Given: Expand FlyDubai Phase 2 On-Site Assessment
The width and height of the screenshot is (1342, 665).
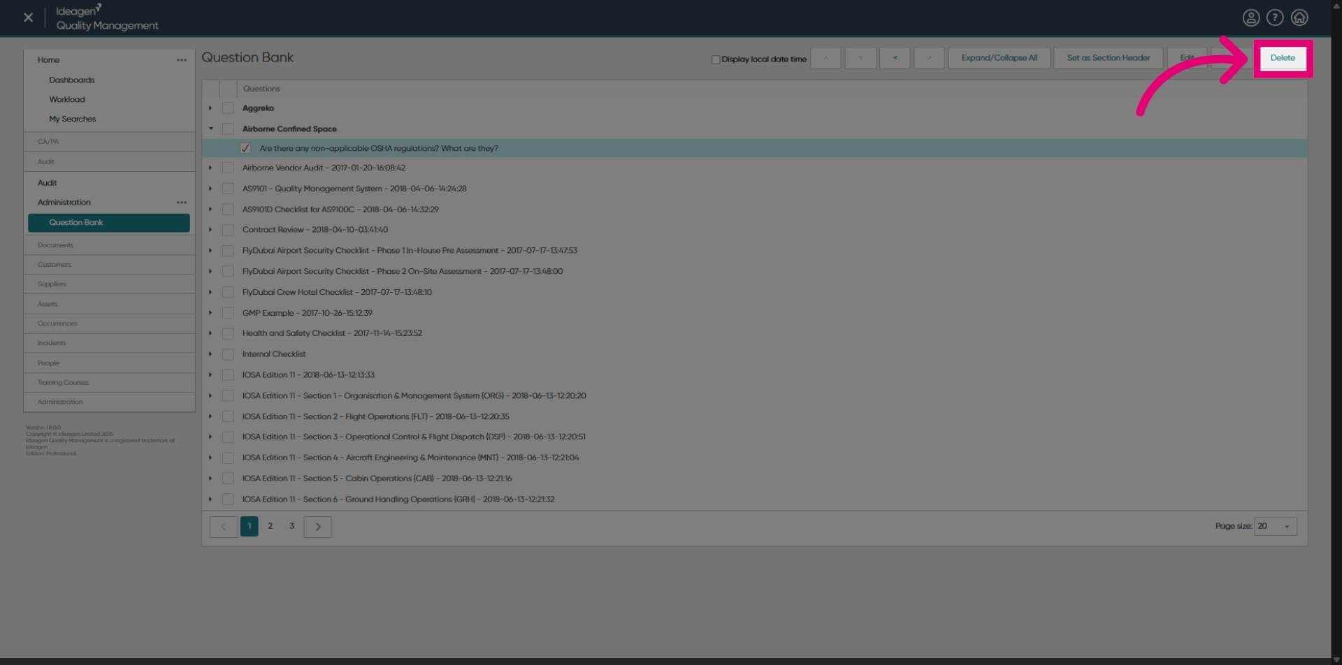Looking at the screenshot, I should pyautogui.click(x=210, y=271).
